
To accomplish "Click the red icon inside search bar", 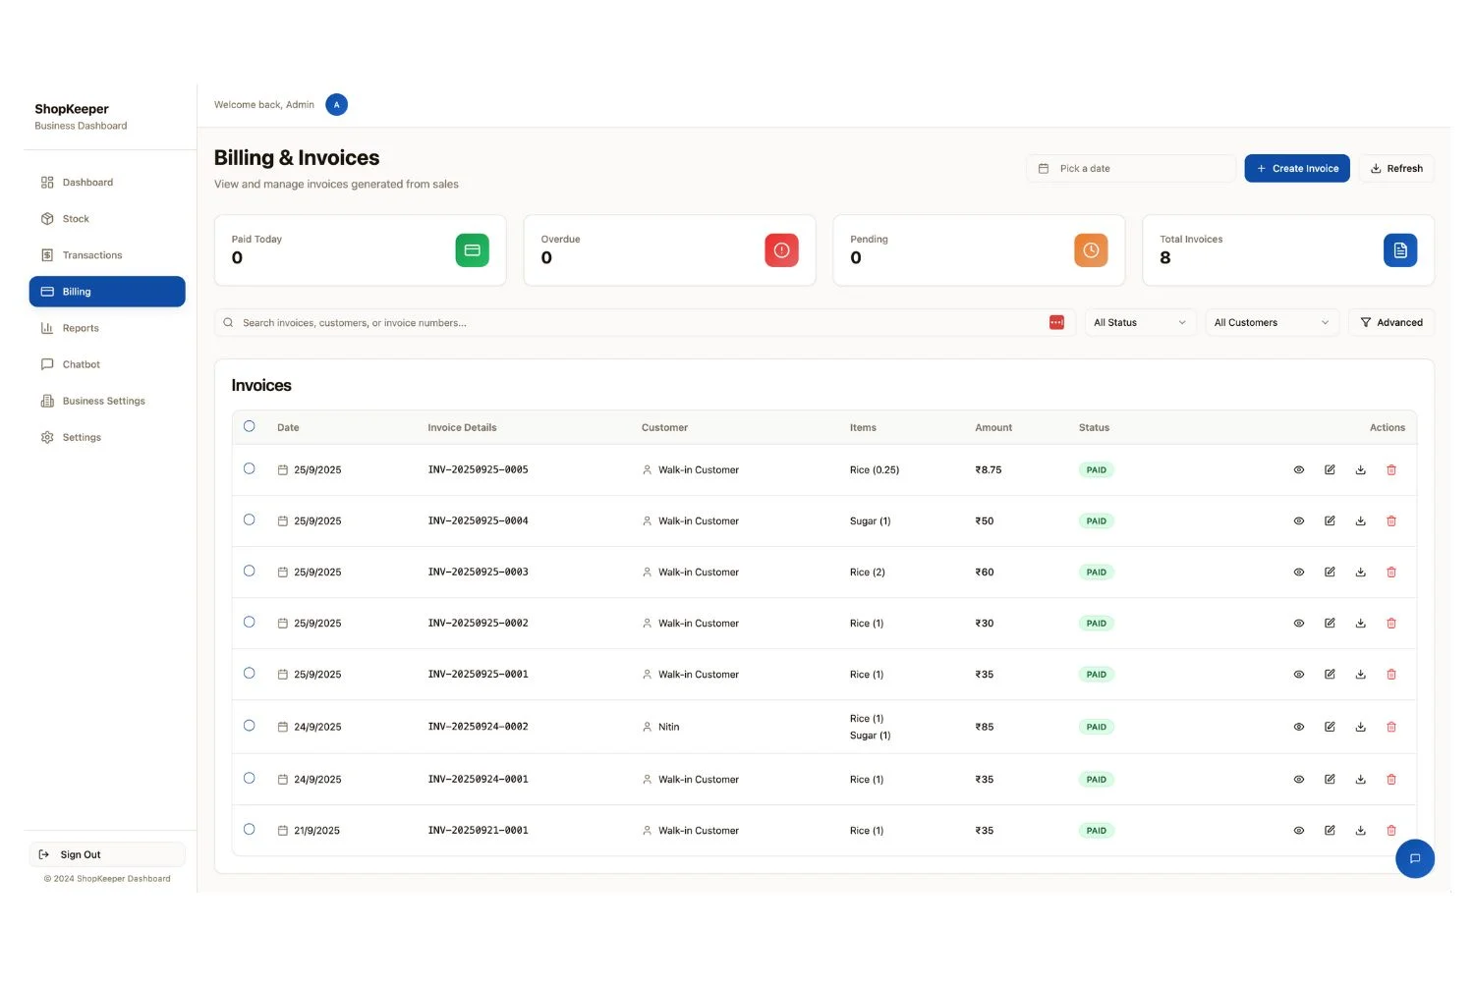I will [x=1056, y=323].
